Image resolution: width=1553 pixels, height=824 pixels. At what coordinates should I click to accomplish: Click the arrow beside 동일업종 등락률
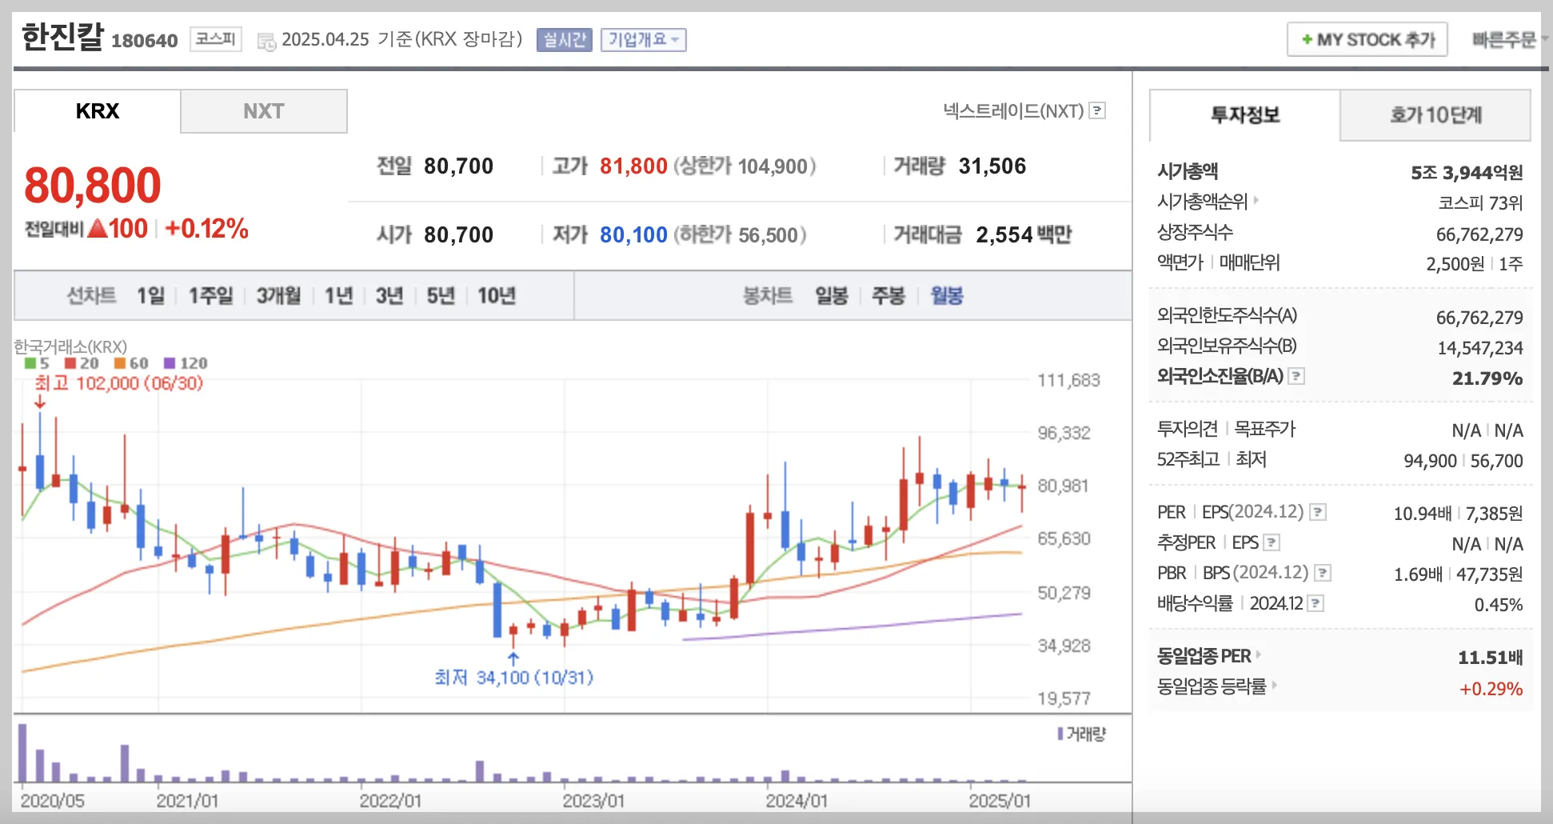[x=1274, y=685]
